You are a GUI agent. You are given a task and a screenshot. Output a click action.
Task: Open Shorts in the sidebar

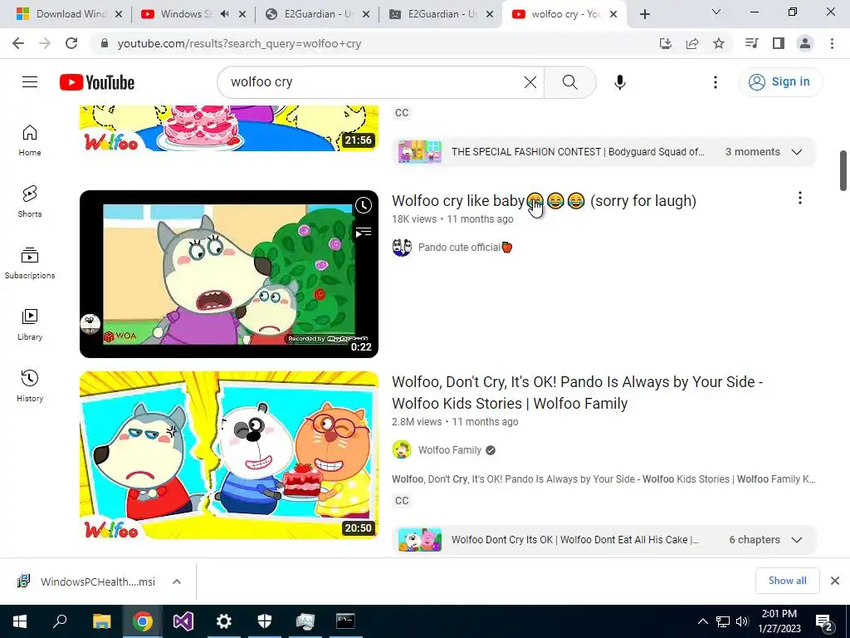click(x=30, y=201)
